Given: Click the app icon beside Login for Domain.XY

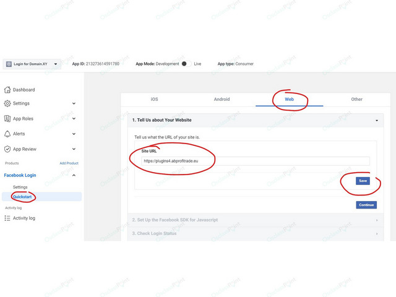Looking at the screenshot, I should [x=9, y=64].
